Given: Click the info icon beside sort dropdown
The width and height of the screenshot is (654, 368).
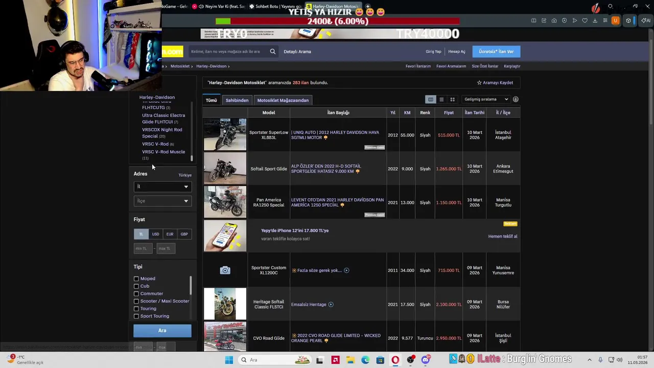Looking at the screenshot, I should [516, 99].
